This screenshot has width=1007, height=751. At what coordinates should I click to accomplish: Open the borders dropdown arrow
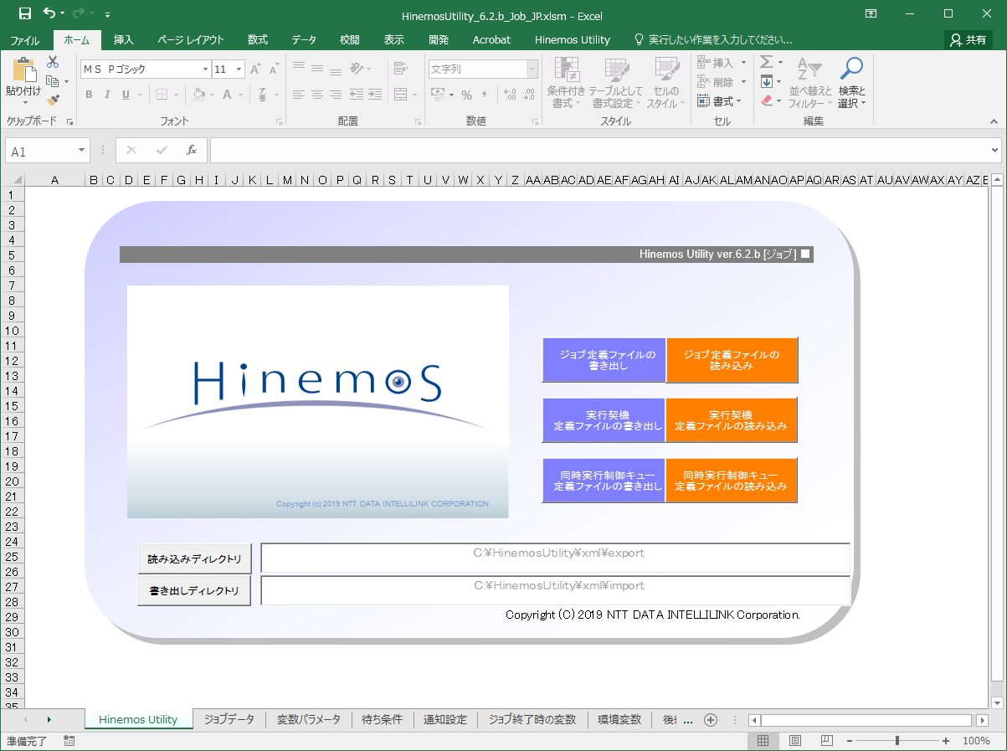pyautogui.click(x=176, y=95)
